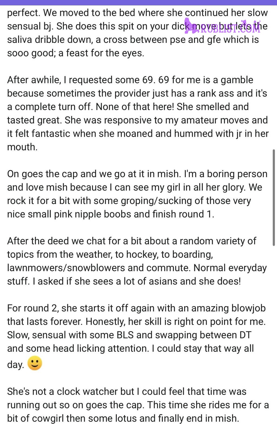Screen dimensions: 277x424
Task: Tap the purple header bar at top
Action: tap(138, 2)
